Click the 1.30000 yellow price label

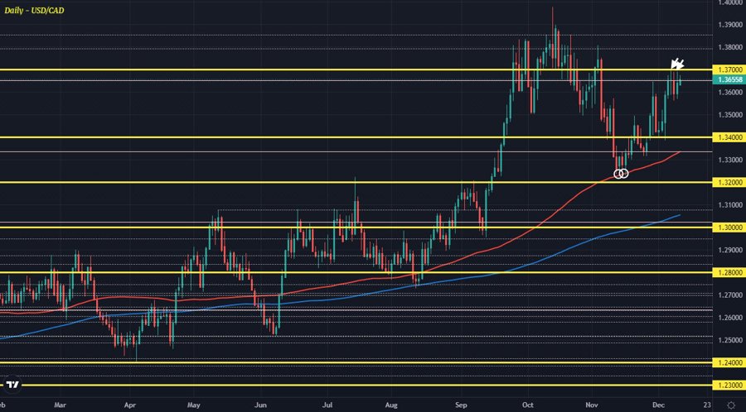tap(729, 228)
